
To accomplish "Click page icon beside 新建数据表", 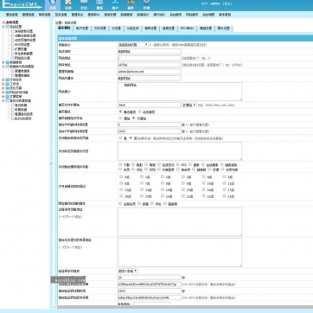I will (13, 71).
